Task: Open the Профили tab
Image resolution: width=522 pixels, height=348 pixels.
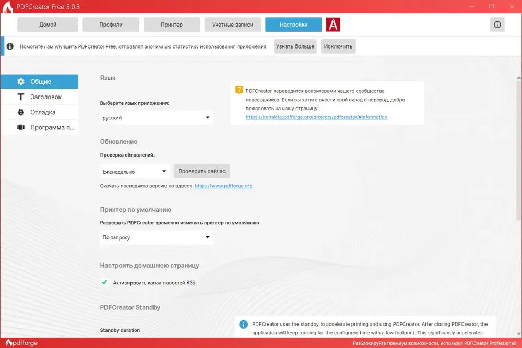Action: click(x=111, y=25)
